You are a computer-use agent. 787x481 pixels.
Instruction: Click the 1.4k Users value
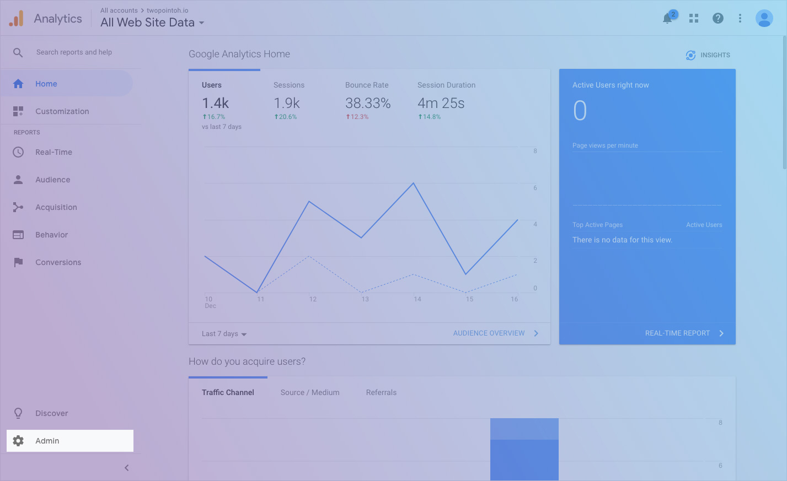(x=215, y=103)
